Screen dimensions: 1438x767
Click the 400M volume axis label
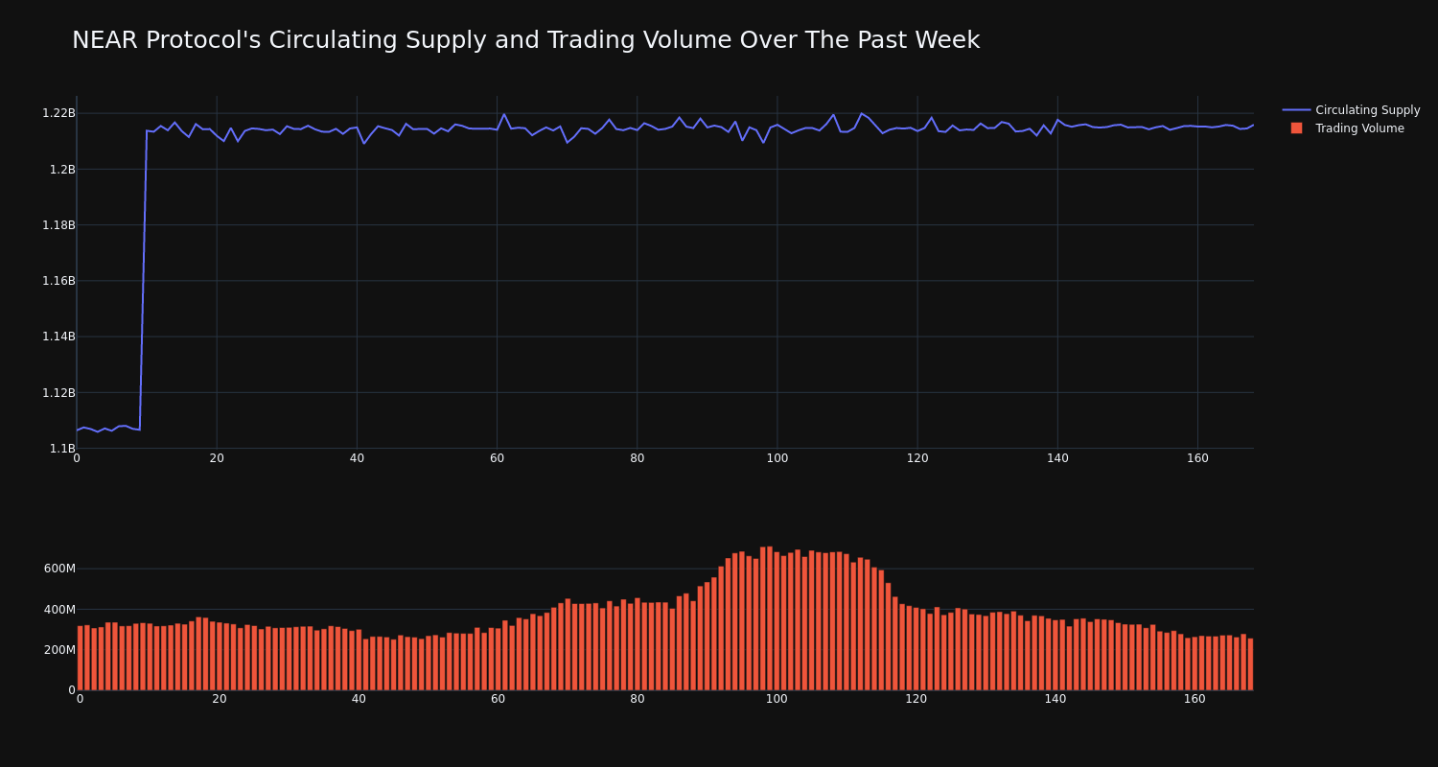[x=59, y=609]
